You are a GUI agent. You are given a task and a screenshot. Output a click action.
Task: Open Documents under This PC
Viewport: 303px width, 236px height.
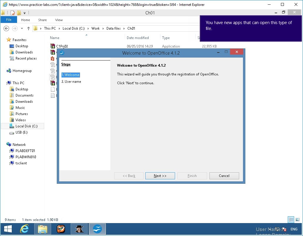tap(24, 95)
